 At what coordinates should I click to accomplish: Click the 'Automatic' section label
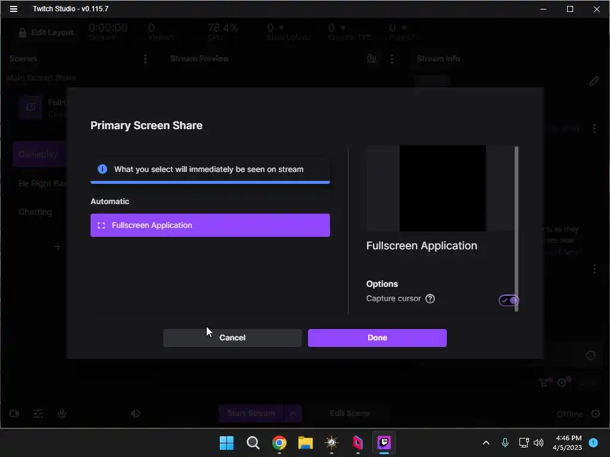110,201
